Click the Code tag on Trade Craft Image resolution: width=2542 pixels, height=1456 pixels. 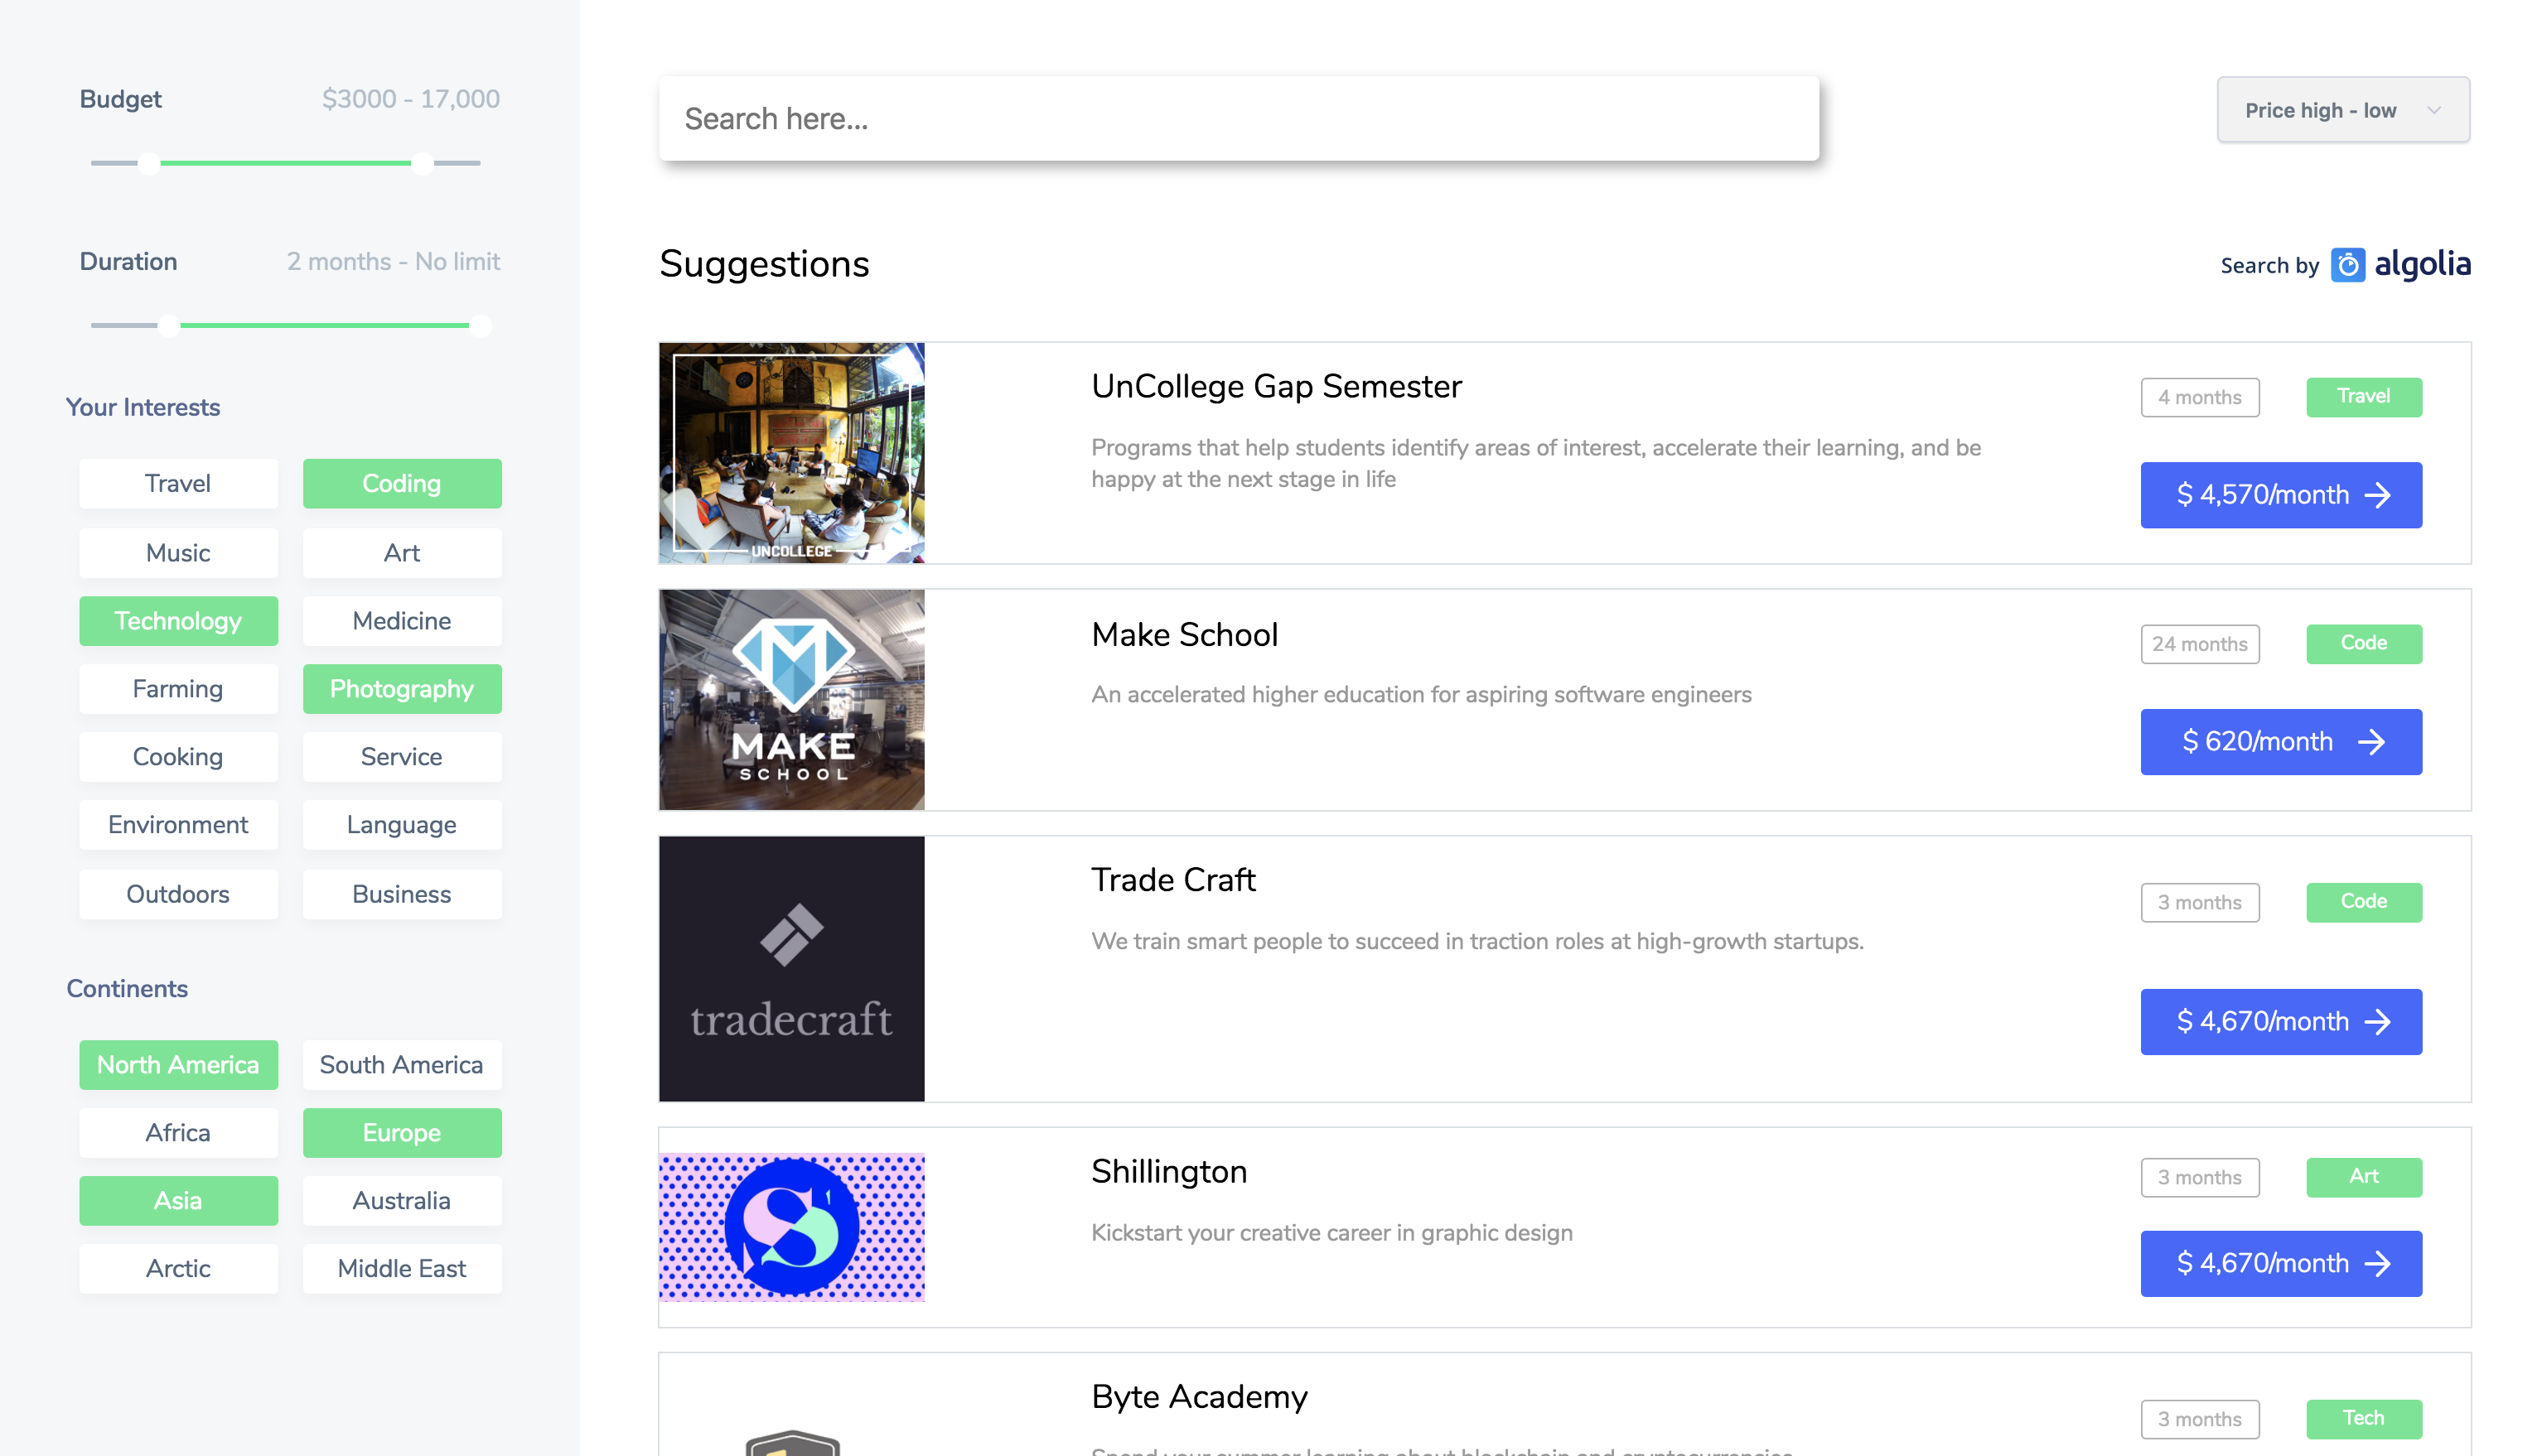(x=2364, y=902)
